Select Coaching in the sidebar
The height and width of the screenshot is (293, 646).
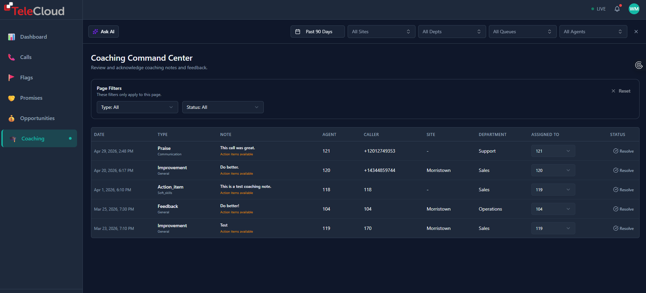coord(39,138)
